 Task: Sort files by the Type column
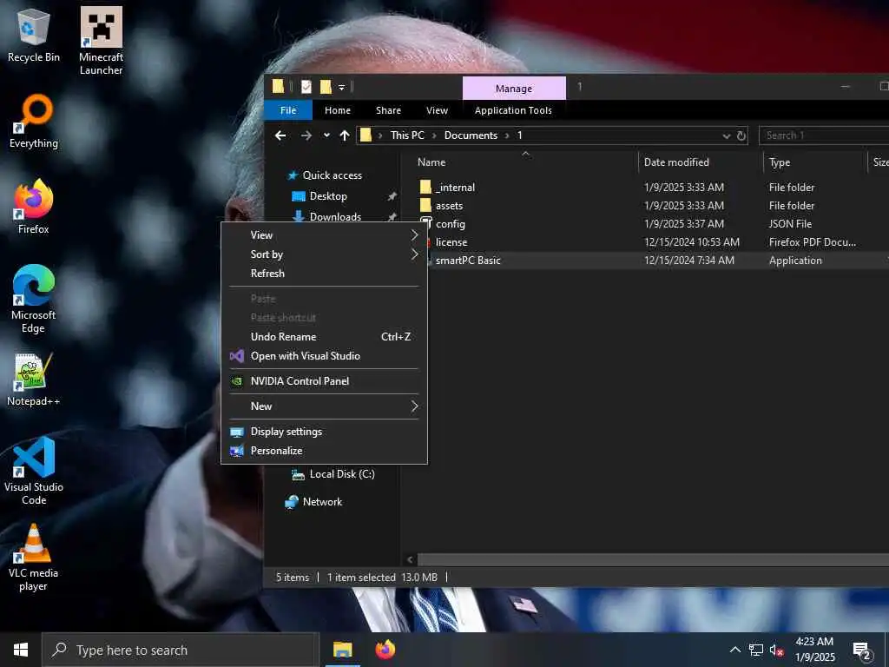780,162
